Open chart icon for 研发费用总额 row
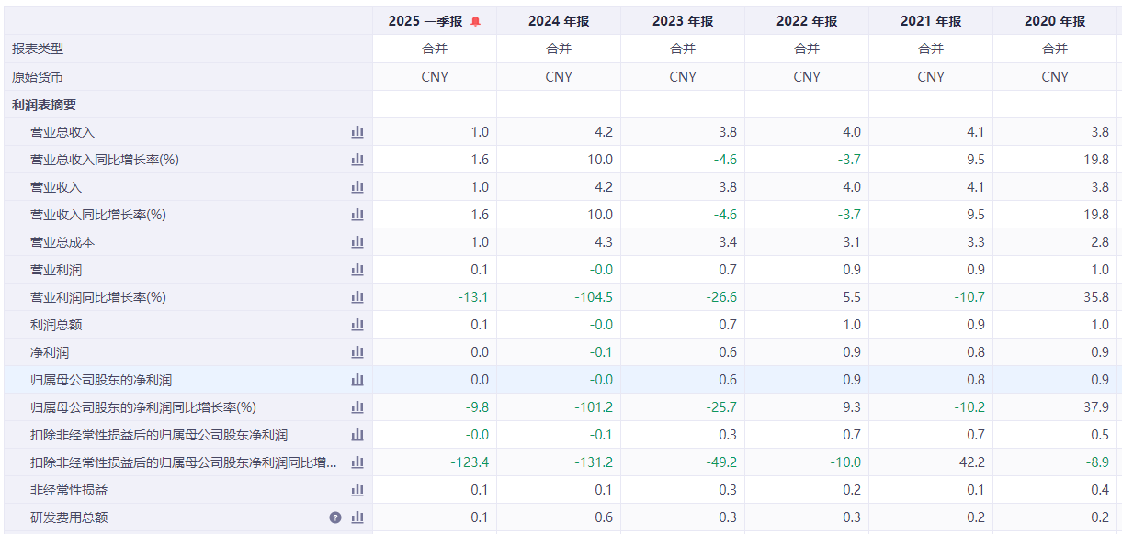Image resolution: width=1122 pixels, height=534 pixels. [357, 517]
